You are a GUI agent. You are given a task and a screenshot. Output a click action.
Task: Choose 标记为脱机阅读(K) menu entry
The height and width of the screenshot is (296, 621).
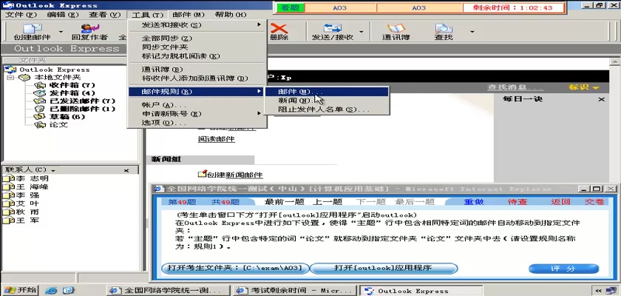[197, 56]
